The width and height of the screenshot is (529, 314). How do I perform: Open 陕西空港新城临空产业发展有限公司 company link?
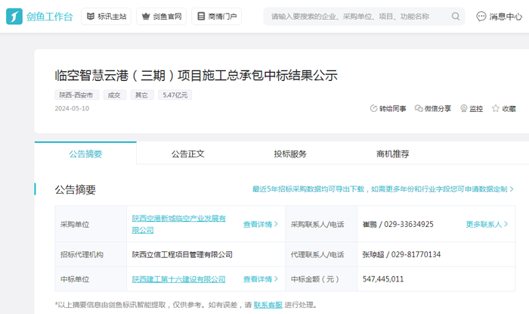179,224
